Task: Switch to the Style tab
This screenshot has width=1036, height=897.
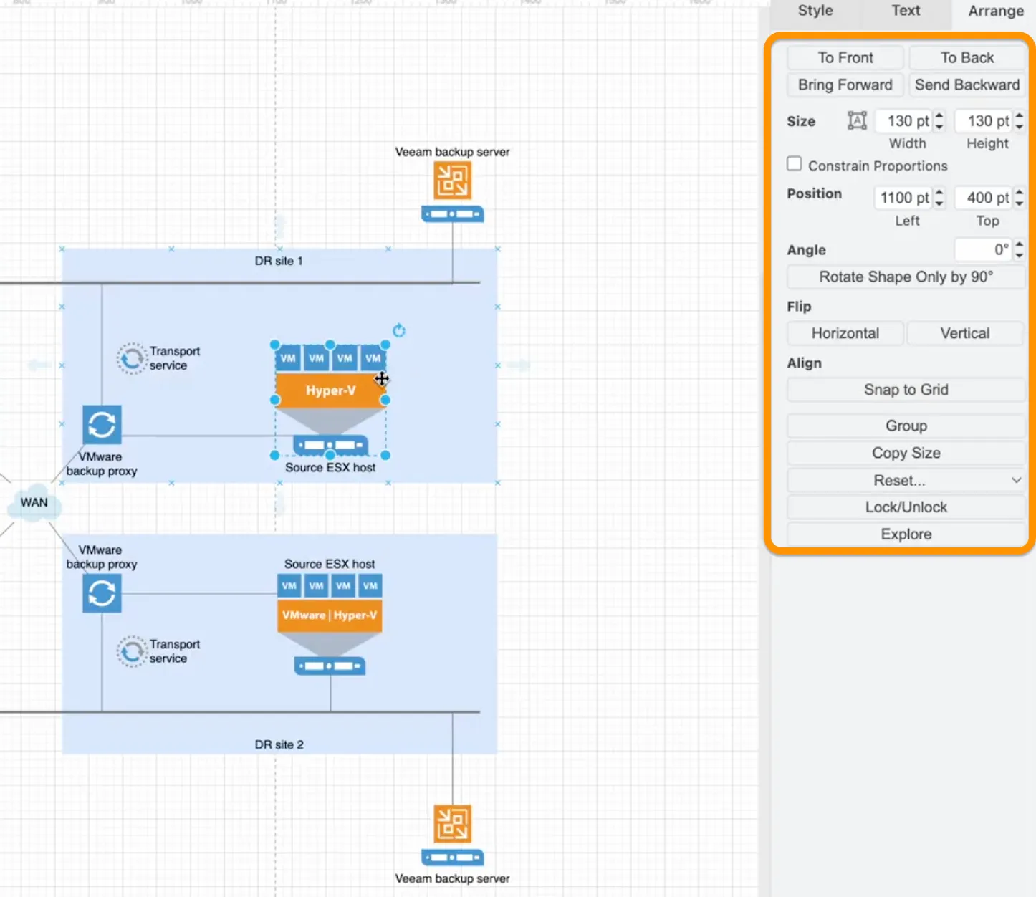Action: (815, 11)
